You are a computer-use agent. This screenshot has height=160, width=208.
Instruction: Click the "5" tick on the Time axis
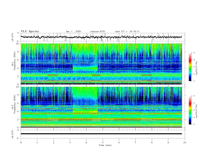[x=103, y=142]
